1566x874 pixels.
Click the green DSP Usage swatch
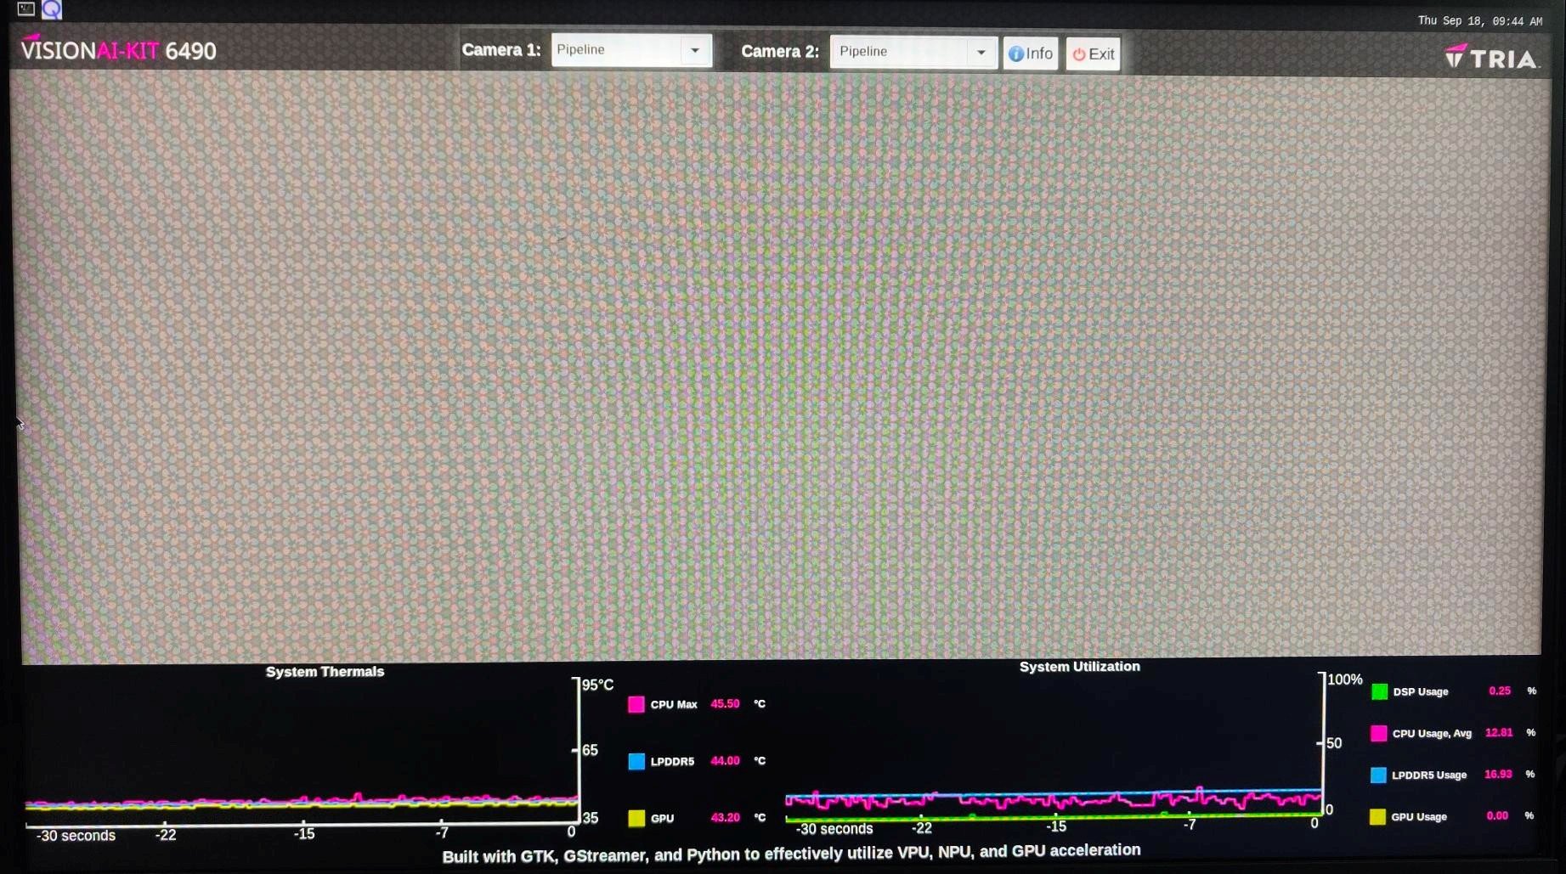coord(1380,691)
